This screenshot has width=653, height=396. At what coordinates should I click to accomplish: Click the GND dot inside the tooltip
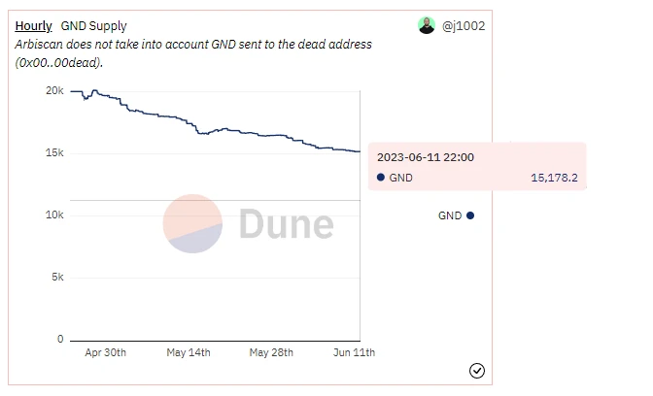(380, 178)
